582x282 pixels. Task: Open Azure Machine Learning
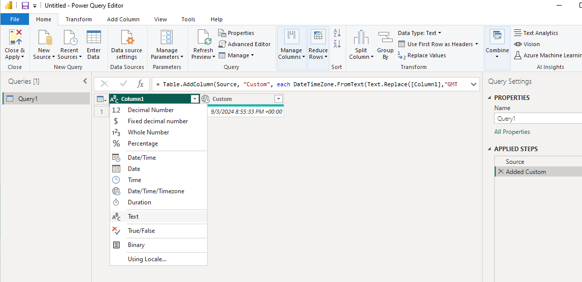548,55
